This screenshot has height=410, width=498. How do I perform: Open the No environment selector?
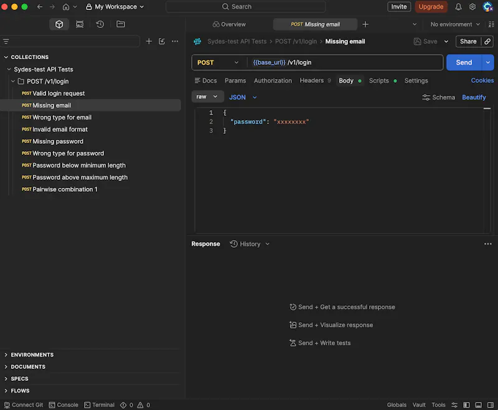point(455,24)
